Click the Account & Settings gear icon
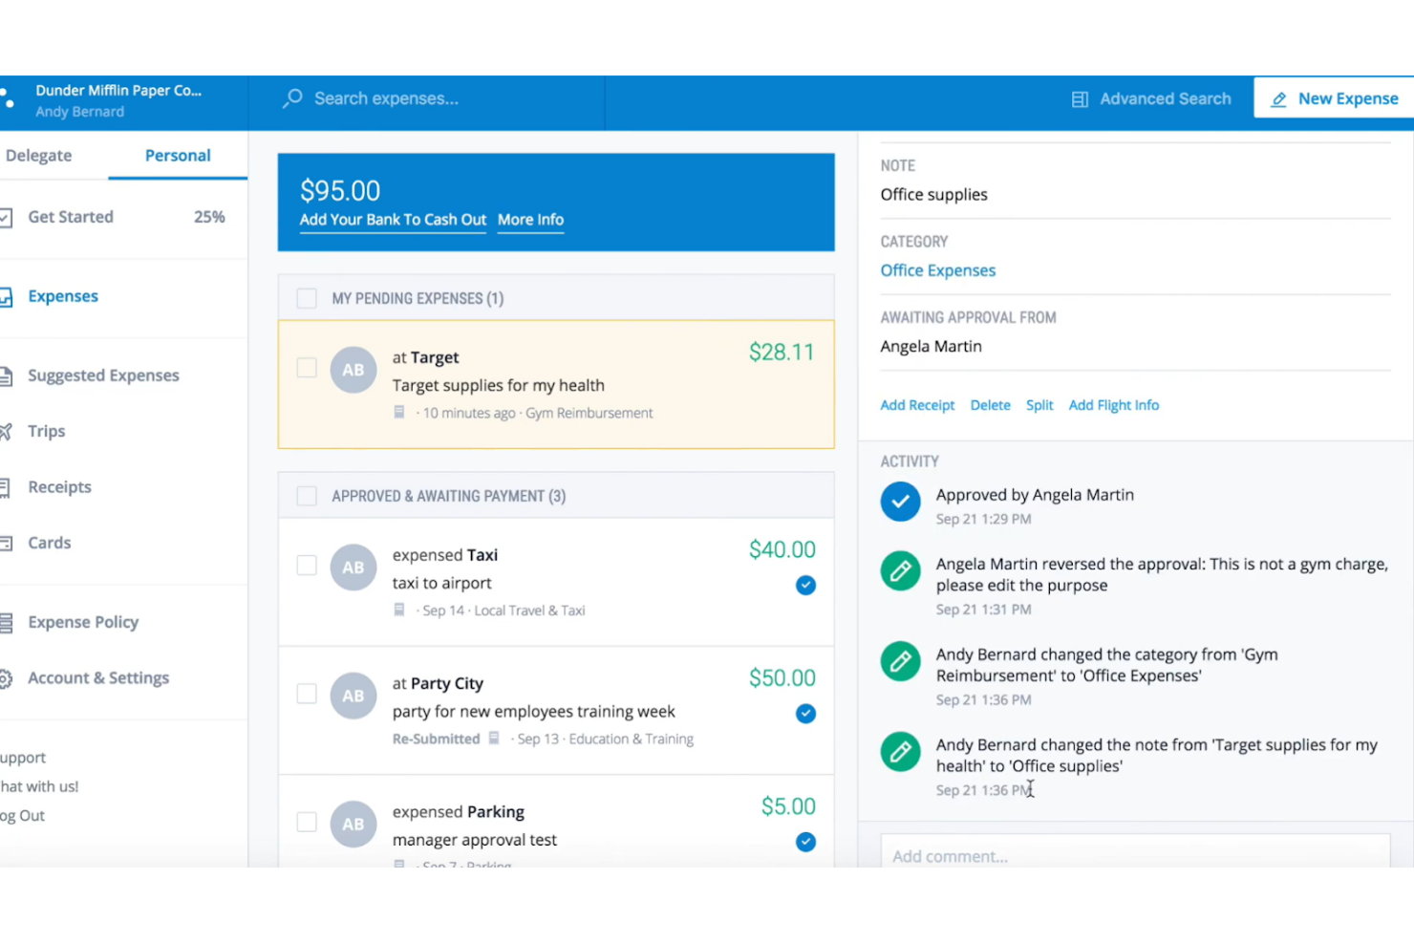Viewport: 1414px width, 943px height. [x=6, y=677]
